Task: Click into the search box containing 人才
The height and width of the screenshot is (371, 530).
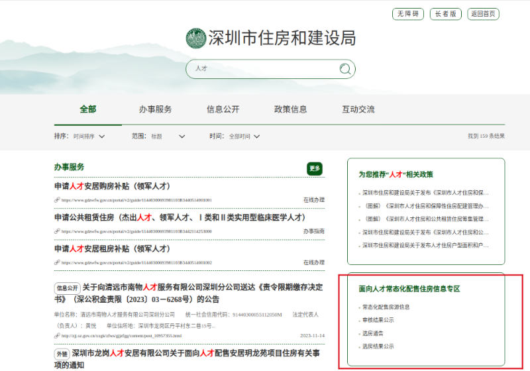Action: (265, 69)
